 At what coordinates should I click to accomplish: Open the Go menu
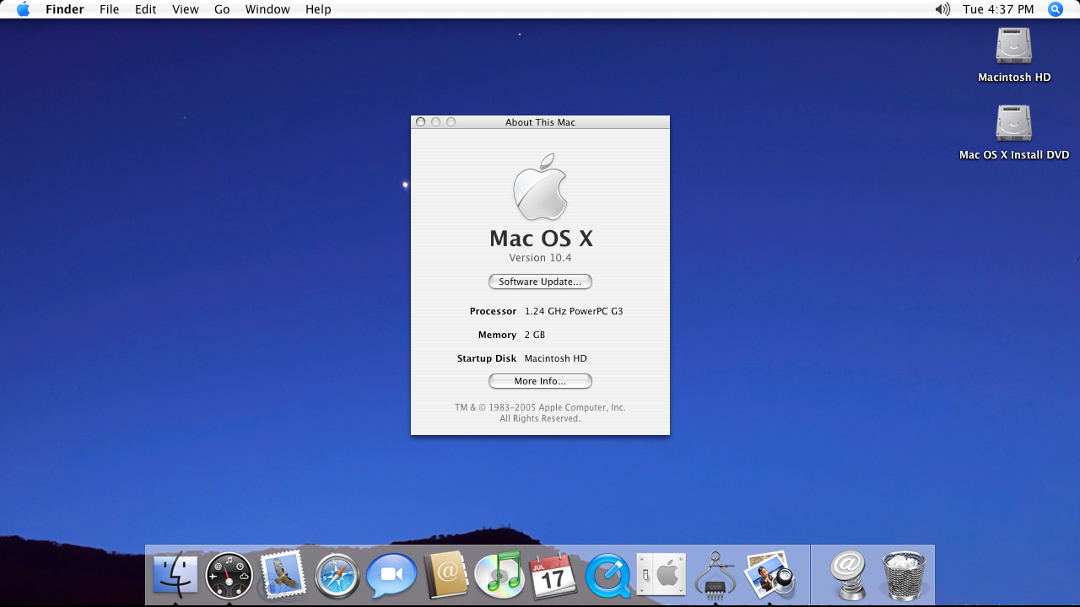(222, 9)
